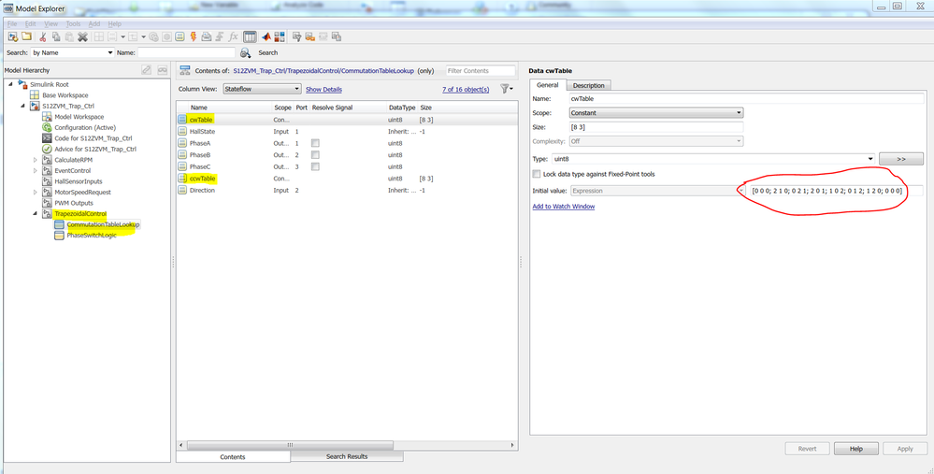
Task: Click the New Model toolbar icon
Action: (13, 36)
